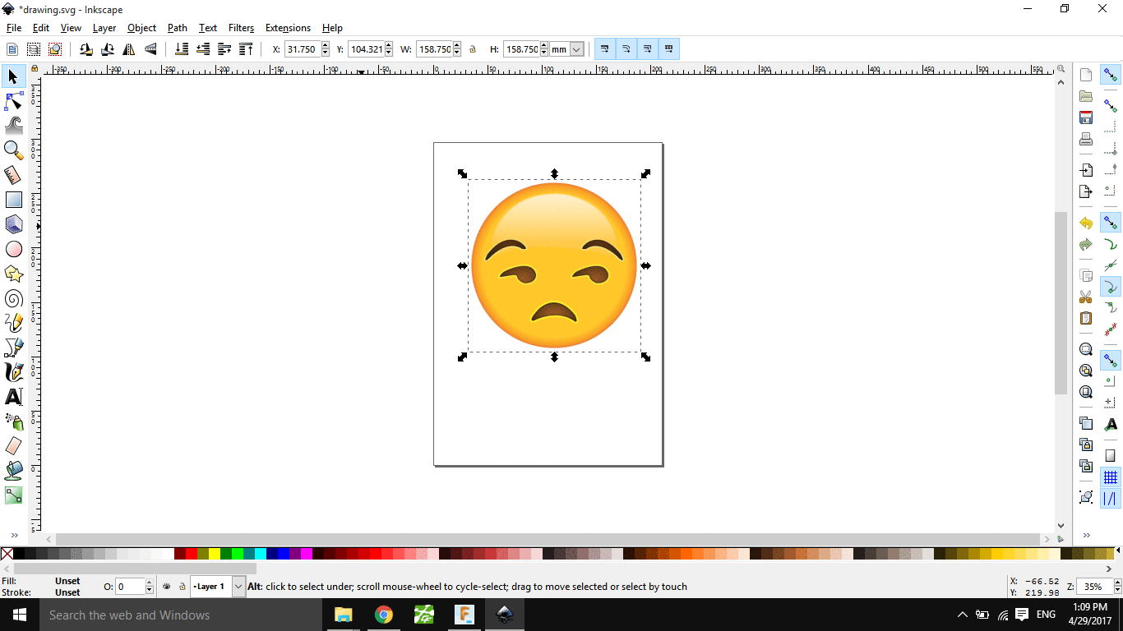Screen dimensions: 1123x631
Task: Click the green Redo arrow
Action: tap(1086, 244)
